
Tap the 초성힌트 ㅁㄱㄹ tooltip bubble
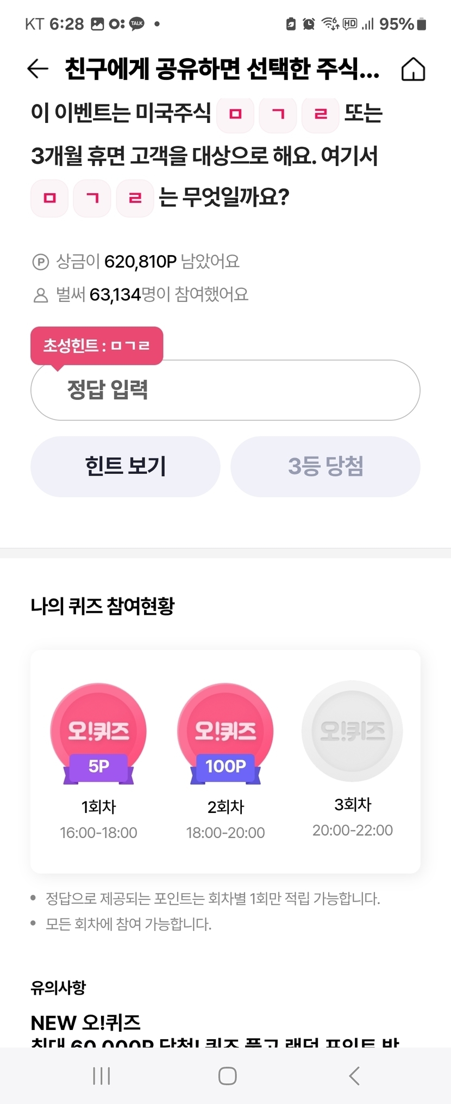(97, 346)
